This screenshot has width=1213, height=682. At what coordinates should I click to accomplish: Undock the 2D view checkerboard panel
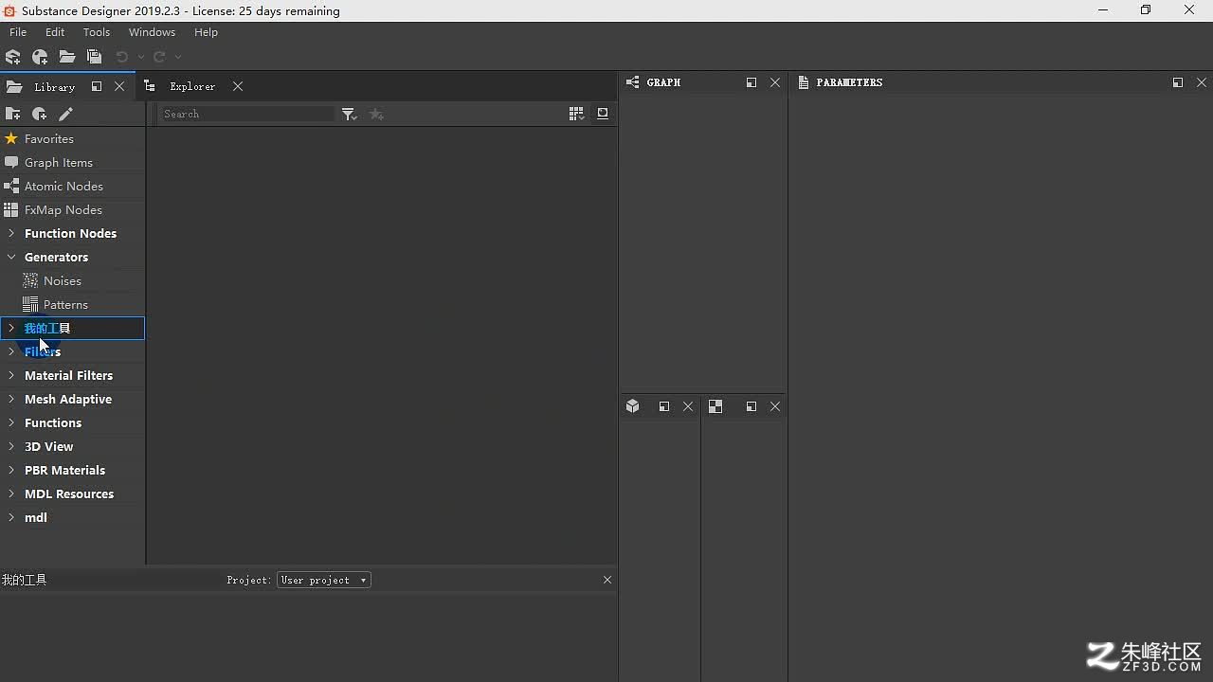(751, 406)
